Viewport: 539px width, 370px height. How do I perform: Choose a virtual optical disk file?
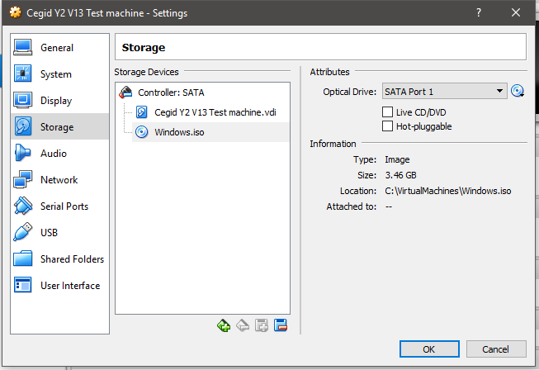click(518, 92)
